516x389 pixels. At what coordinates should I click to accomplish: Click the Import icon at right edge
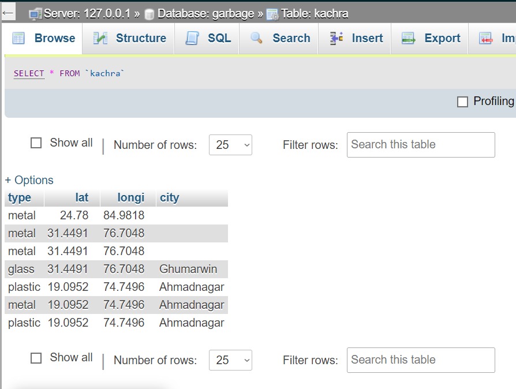pyautogui.click(x=486, y=38)
